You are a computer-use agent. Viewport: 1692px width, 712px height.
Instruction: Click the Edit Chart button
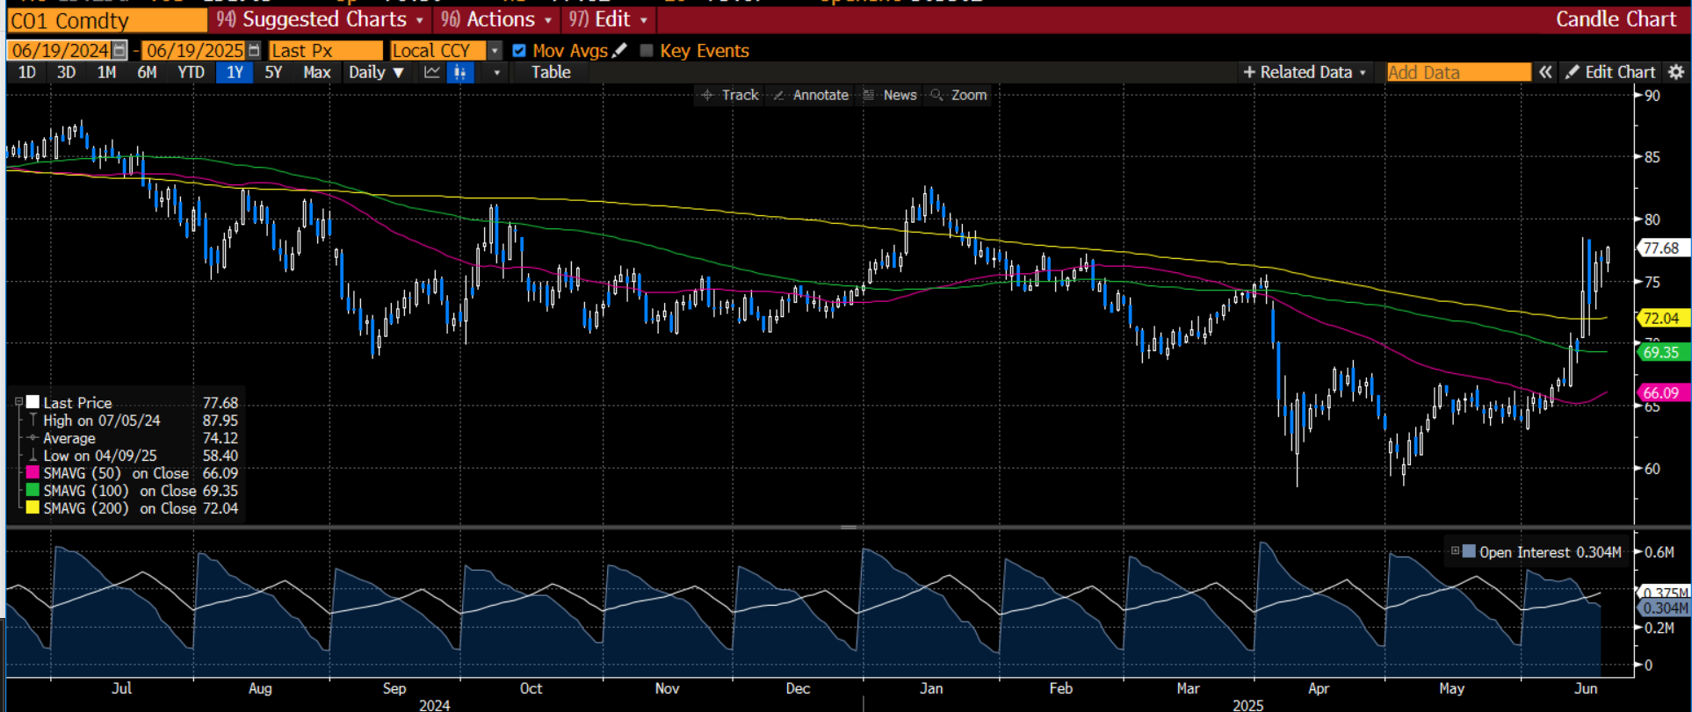click(1610, 72)
